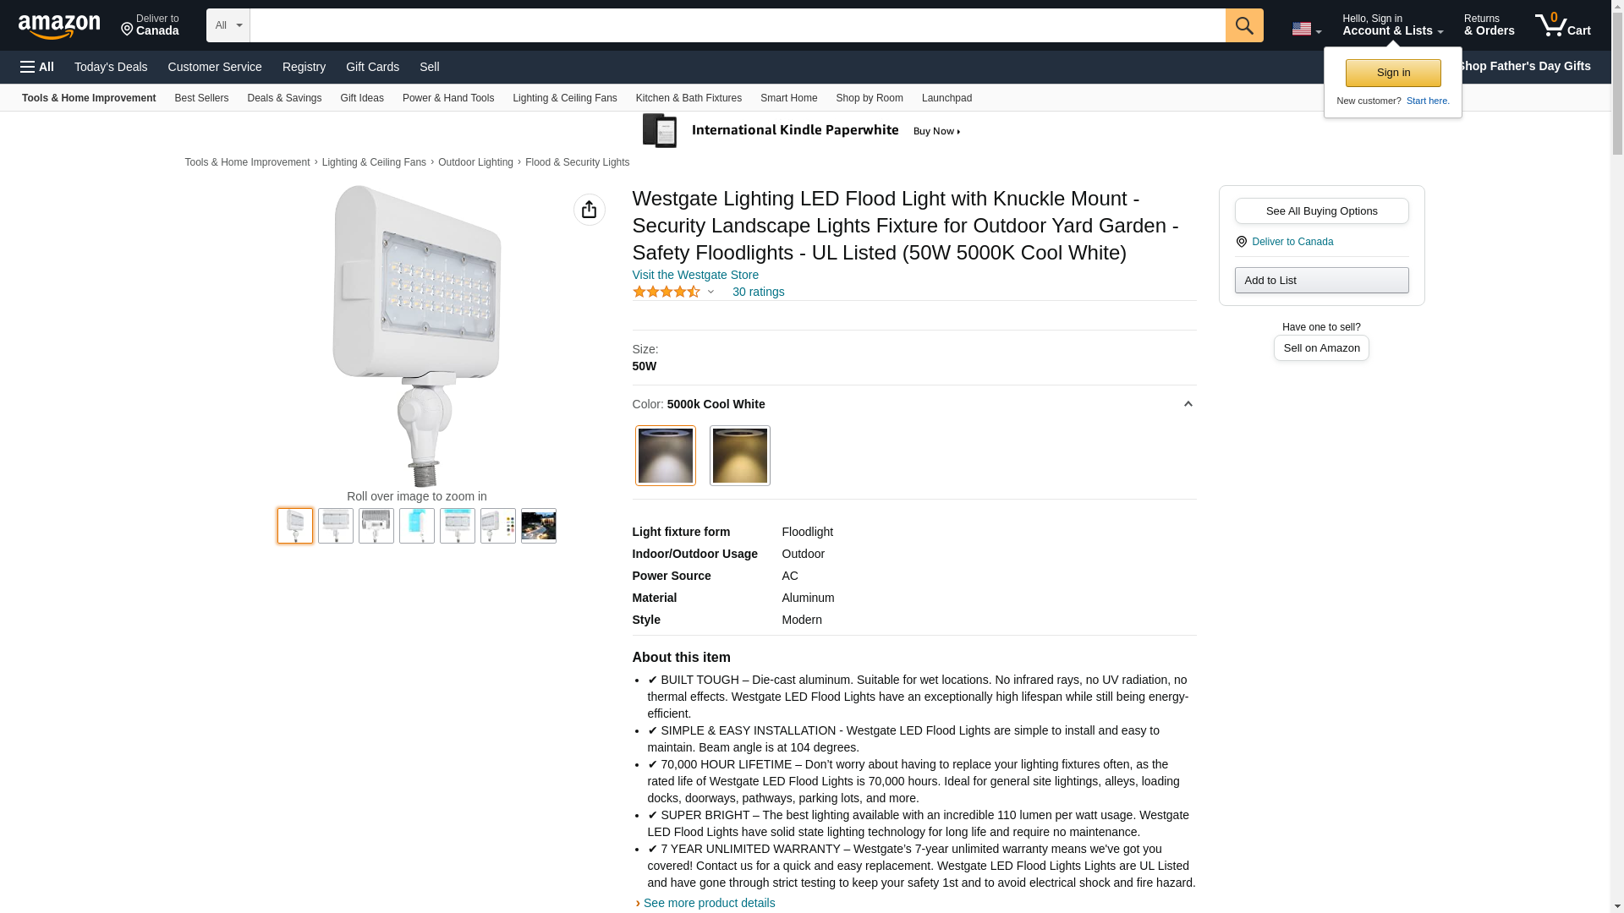This screenshot has width=1624, height=913.
Task: Go to Best Sellers tab
Action: (x=201, y=98)
